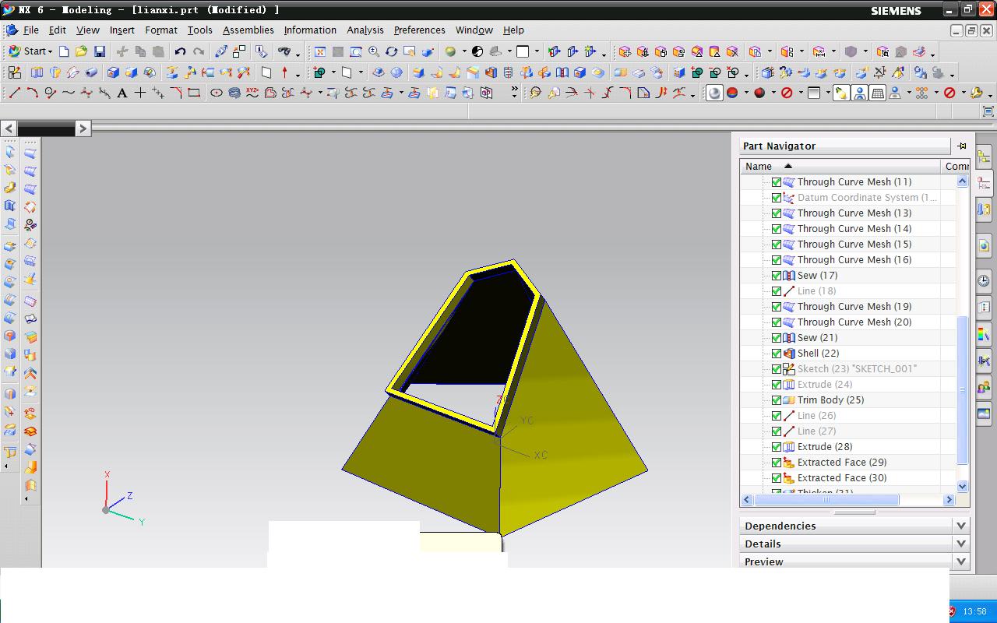Open a new file with New icon
997x623 pixels.
[x=64, y=51]
